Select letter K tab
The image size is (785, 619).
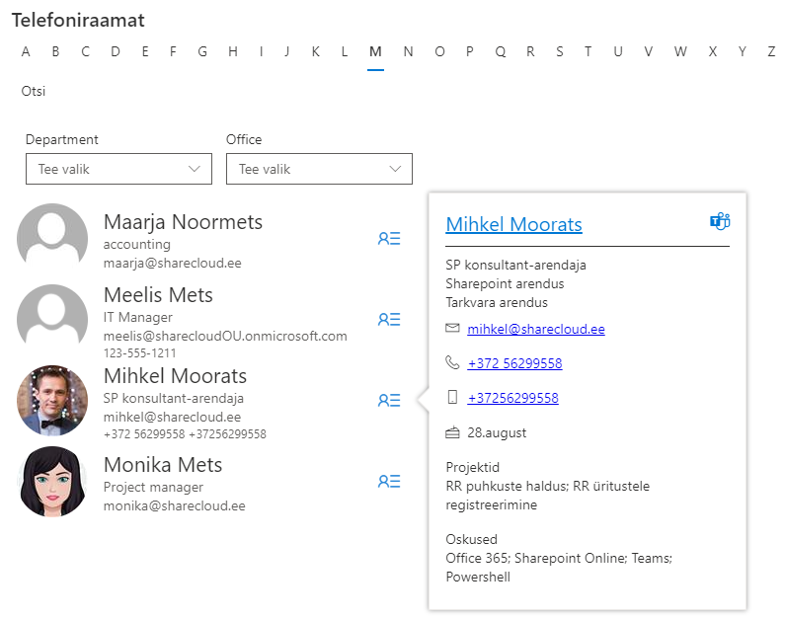click(315, 51)
